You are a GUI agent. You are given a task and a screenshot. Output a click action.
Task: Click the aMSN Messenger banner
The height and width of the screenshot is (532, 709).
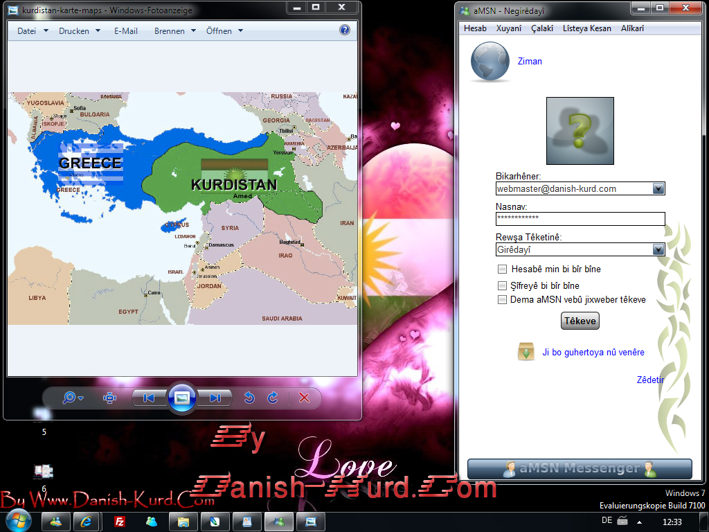[580, 469]
